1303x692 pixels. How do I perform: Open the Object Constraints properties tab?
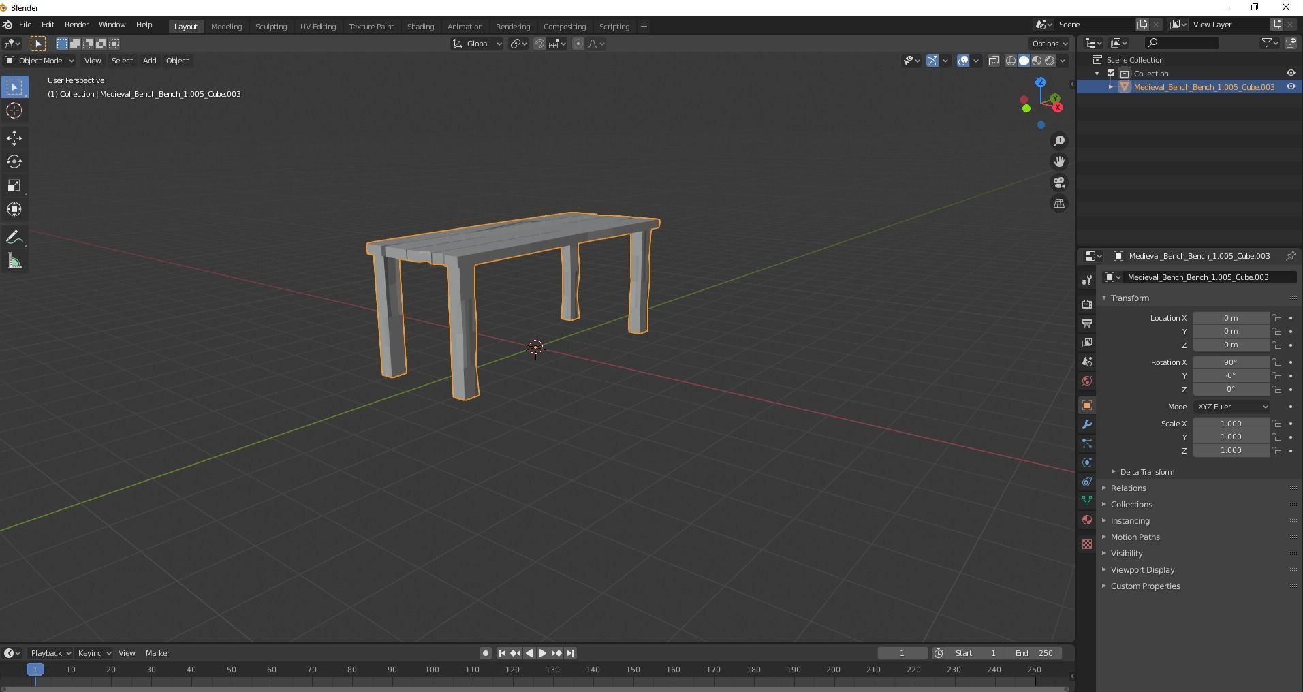(1087, 482)
